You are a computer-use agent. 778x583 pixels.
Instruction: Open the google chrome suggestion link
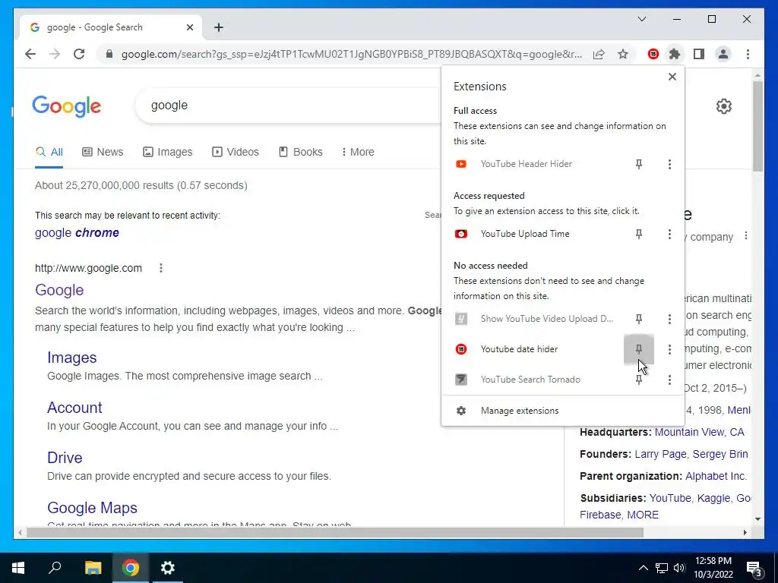77,232
